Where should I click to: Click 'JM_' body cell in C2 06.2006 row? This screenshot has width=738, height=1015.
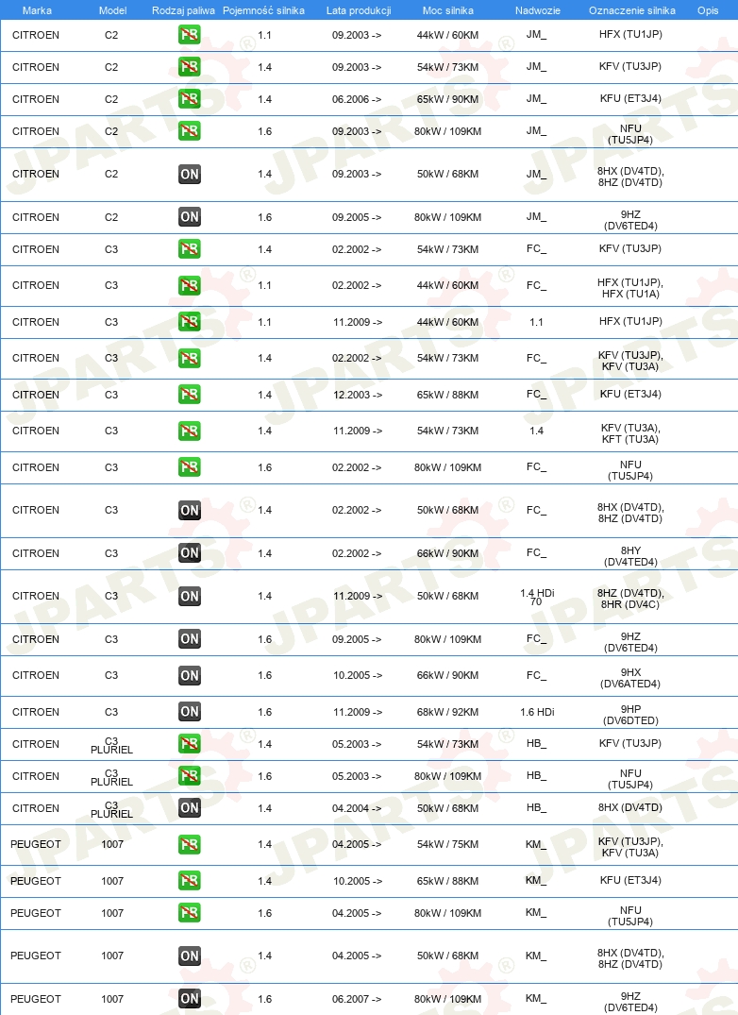(x=536, y=99)
